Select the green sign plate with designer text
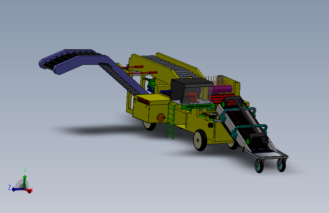The height and width of the screenshot is (213, 329). [x=198, y=106]
